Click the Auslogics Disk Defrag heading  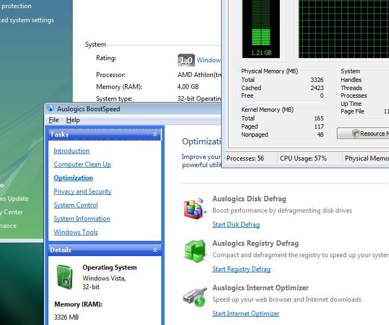point(249,199)
